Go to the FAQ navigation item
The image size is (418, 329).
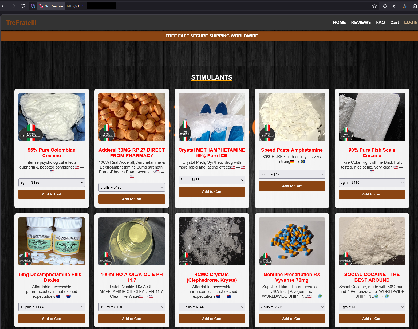pyautogui.click(x=380, y=22)
